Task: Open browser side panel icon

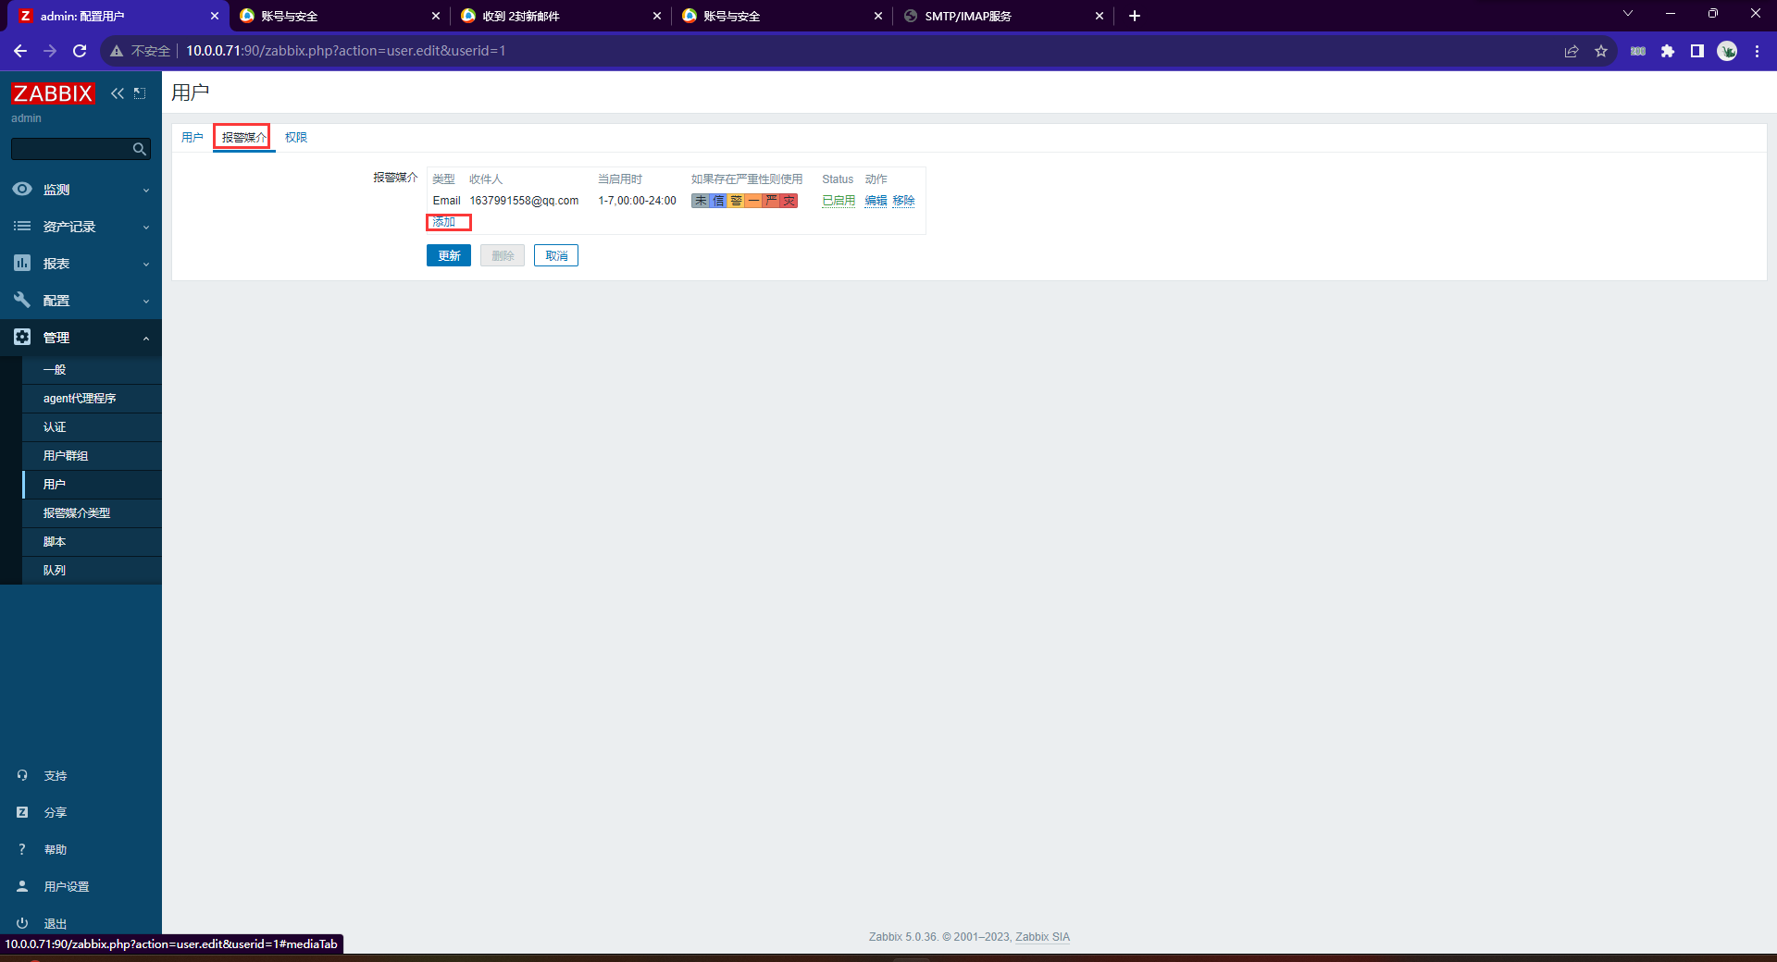Action: point(1697,51)
